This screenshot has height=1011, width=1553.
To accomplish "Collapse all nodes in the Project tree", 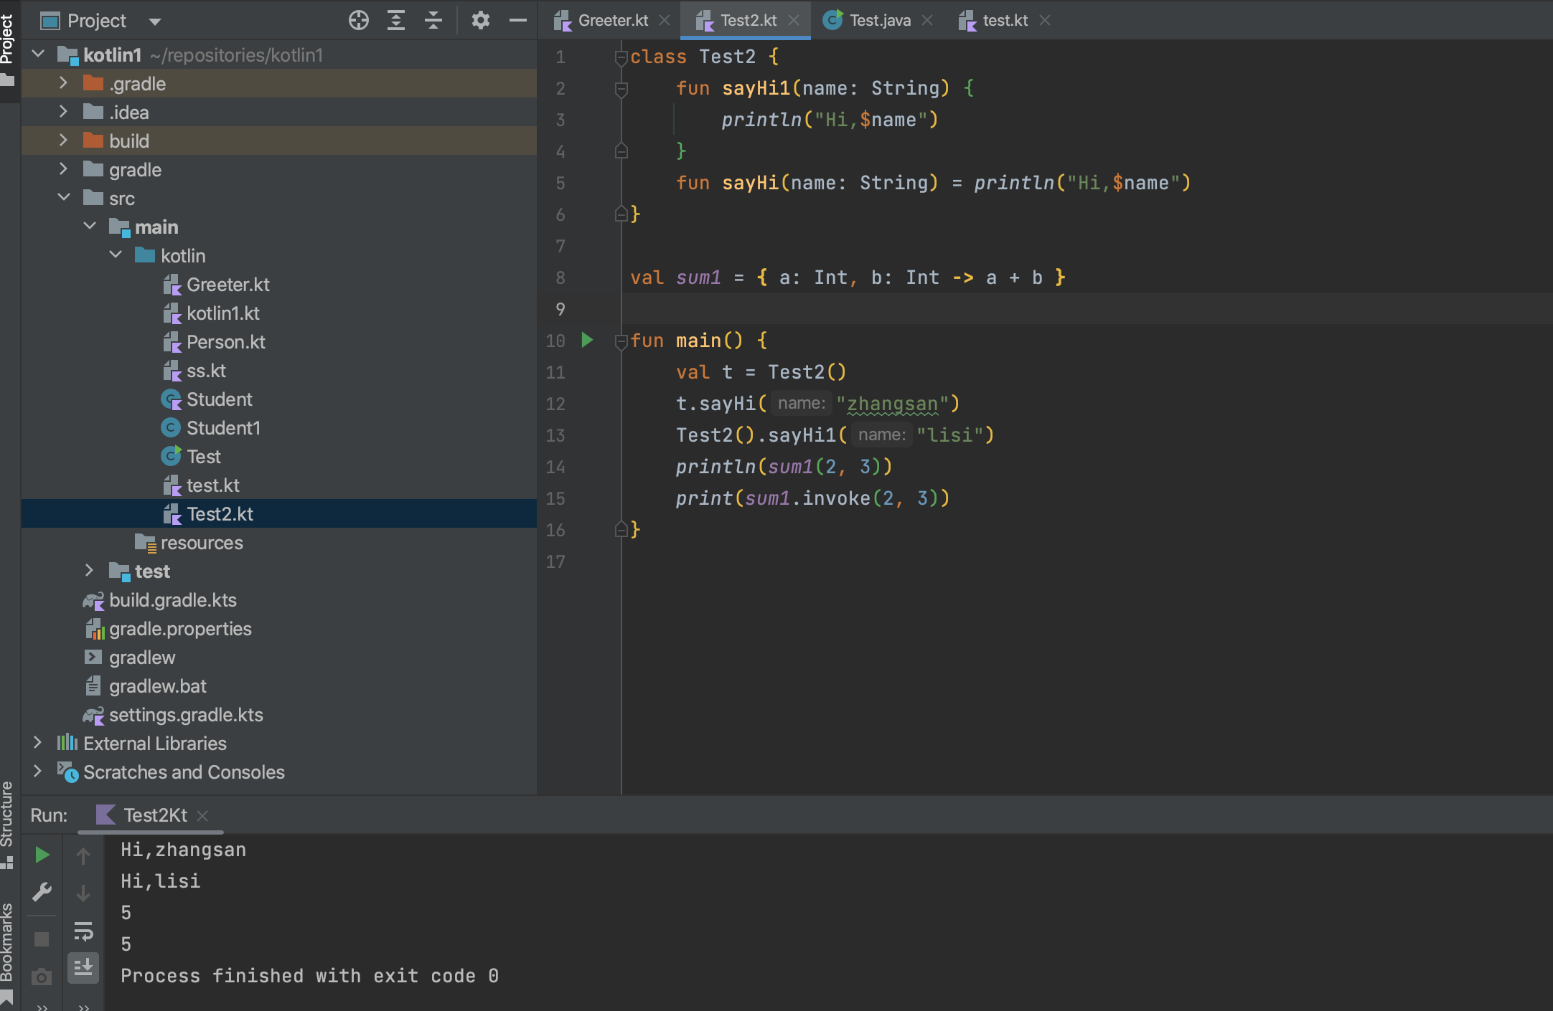I will tap(433, 20).
